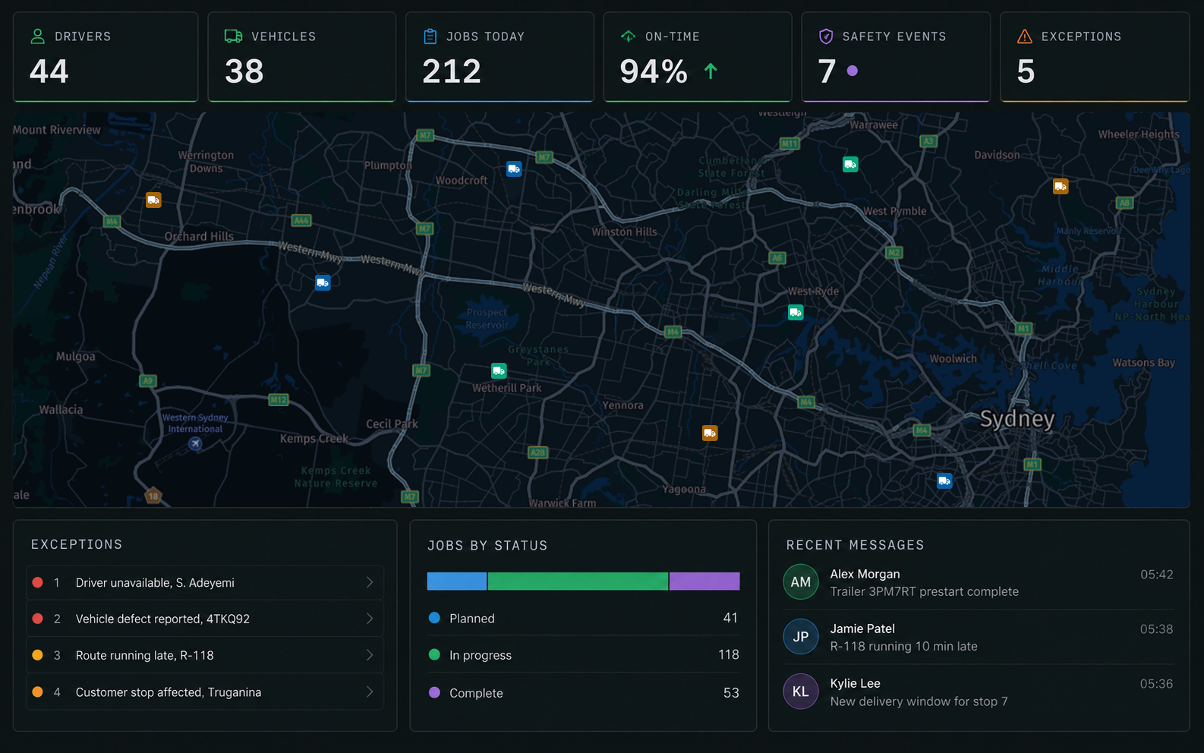Image resolution: width=1204 pixels, height=753 pixels.
Task: Expand Driver unavailable, S. Adeyemi chevron
Action: pyautogui.click(x=370, y=582)
